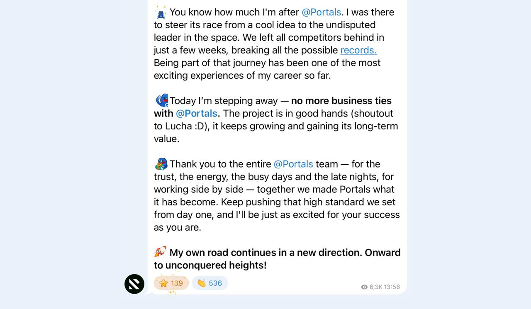The width and height of the screenshot is (531, 309).
Task: Click the gift emoji before "Thank you"
Action: click(x=161, y=164)
